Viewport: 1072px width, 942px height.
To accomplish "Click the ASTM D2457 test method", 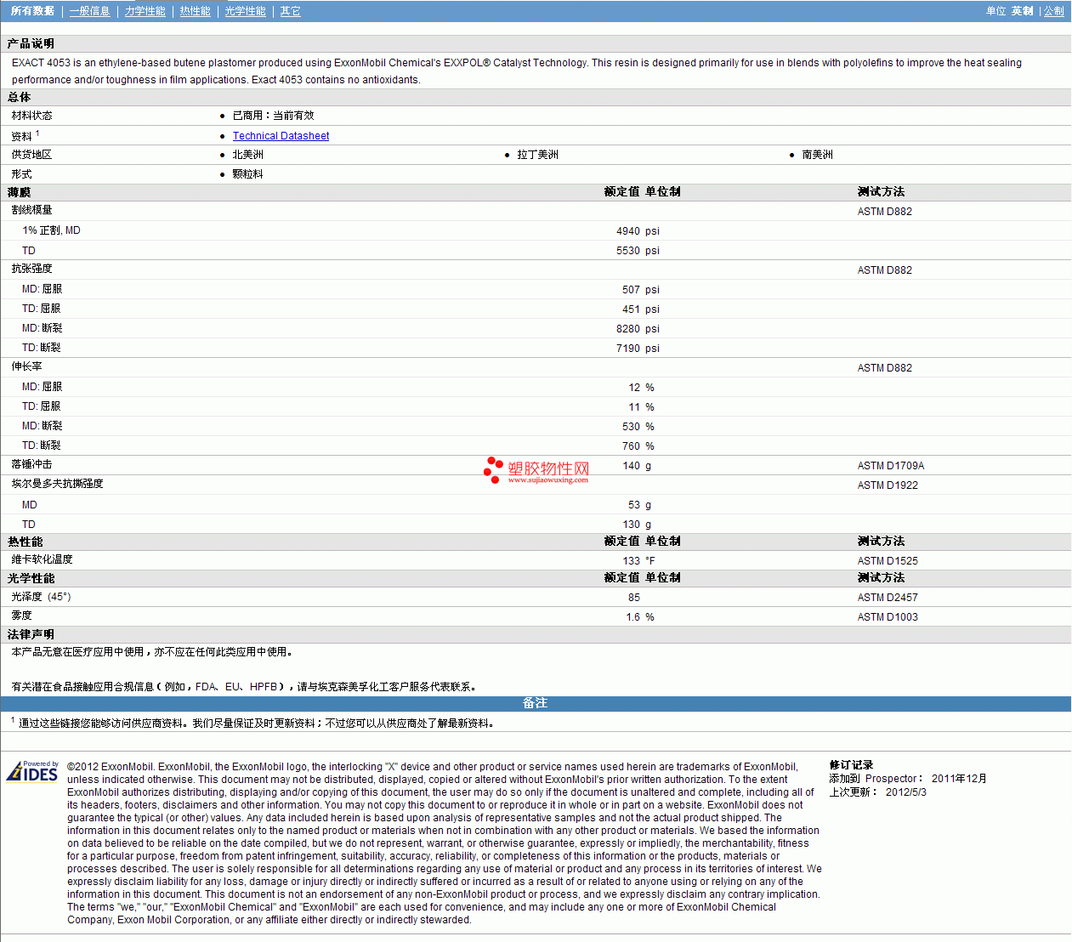I will tap(888, 598).
